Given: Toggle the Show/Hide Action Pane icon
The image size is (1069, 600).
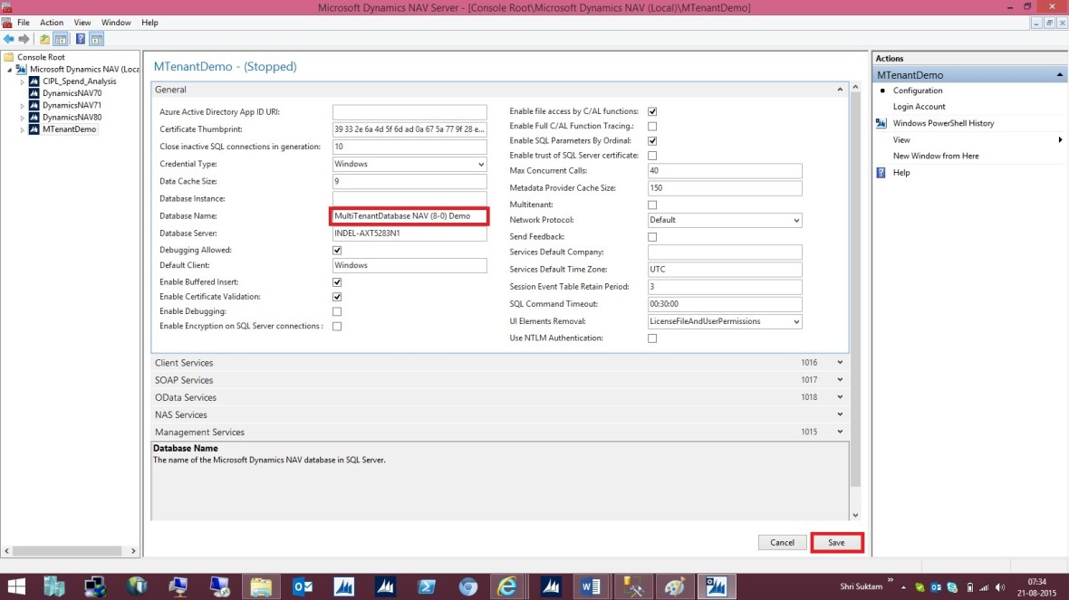Looking at the screenshot, I should 96,39.
